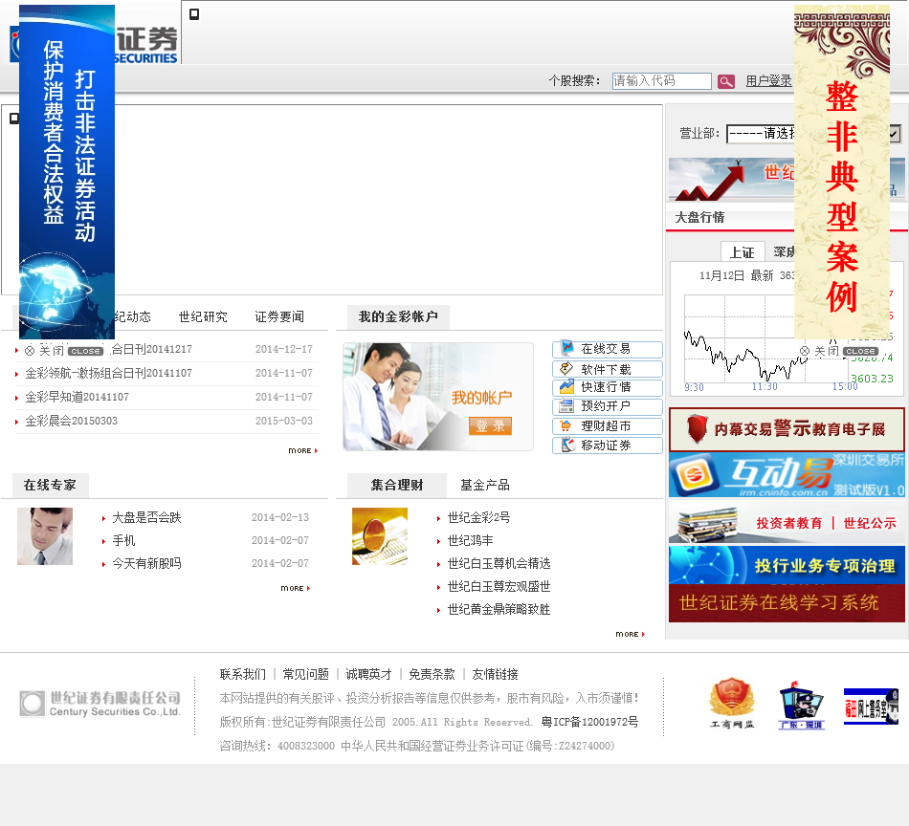Click MORE under 在线专家 section
909x826 pixels.
pos(295,589)
